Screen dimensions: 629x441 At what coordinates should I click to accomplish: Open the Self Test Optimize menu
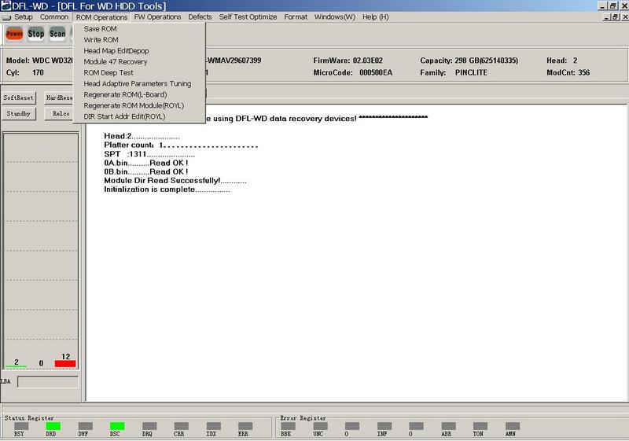click(248, 17)
